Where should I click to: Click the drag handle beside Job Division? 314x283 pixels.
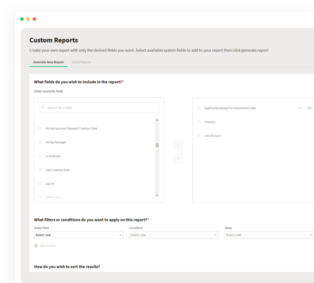(x=199, y=136)
